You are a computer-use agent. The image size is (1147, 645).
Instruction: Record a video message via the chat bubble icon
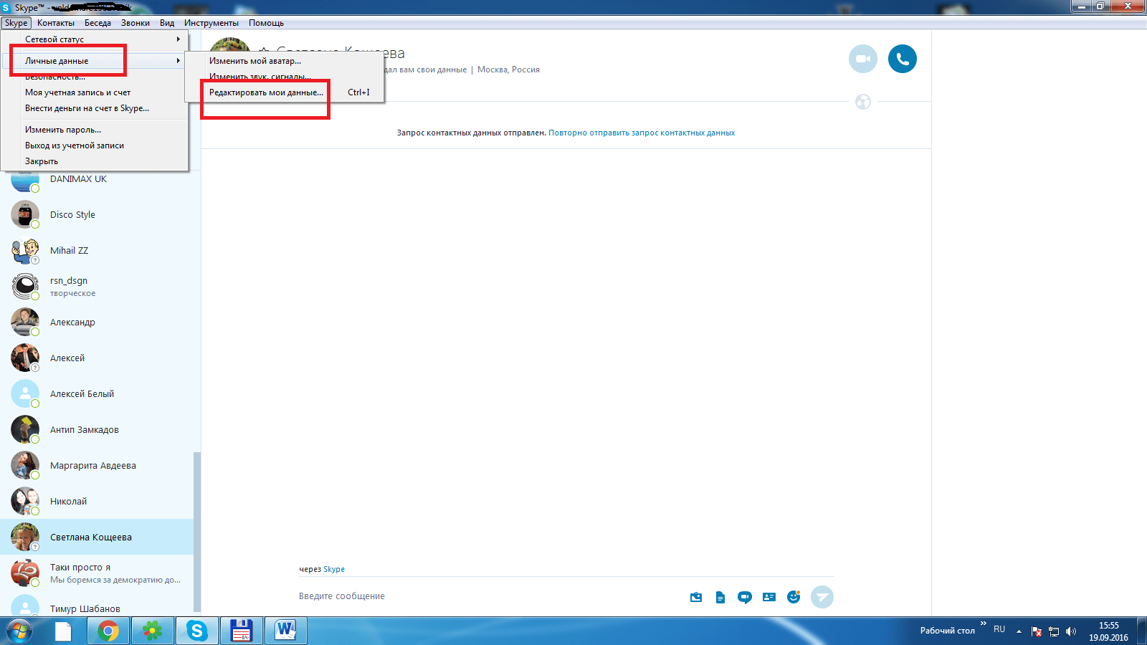pyautogui.click(x=745, y=597)
